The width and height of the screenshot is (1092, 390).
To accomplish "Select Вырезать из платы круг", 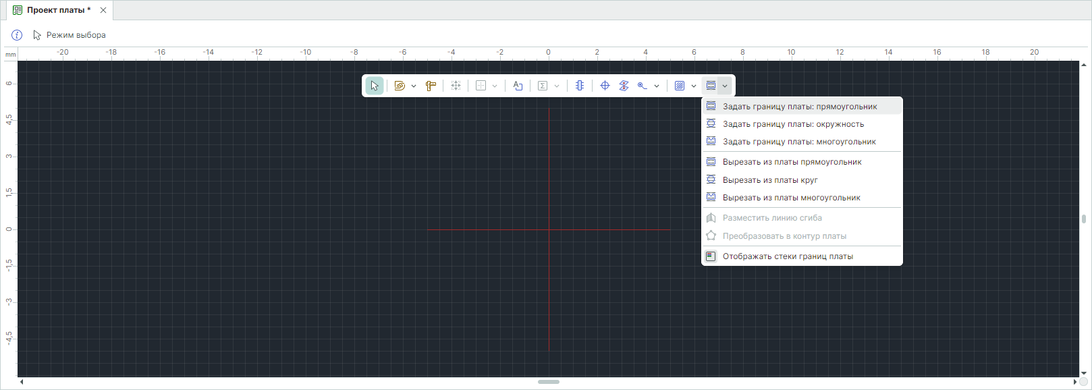I will pos(770,180).
